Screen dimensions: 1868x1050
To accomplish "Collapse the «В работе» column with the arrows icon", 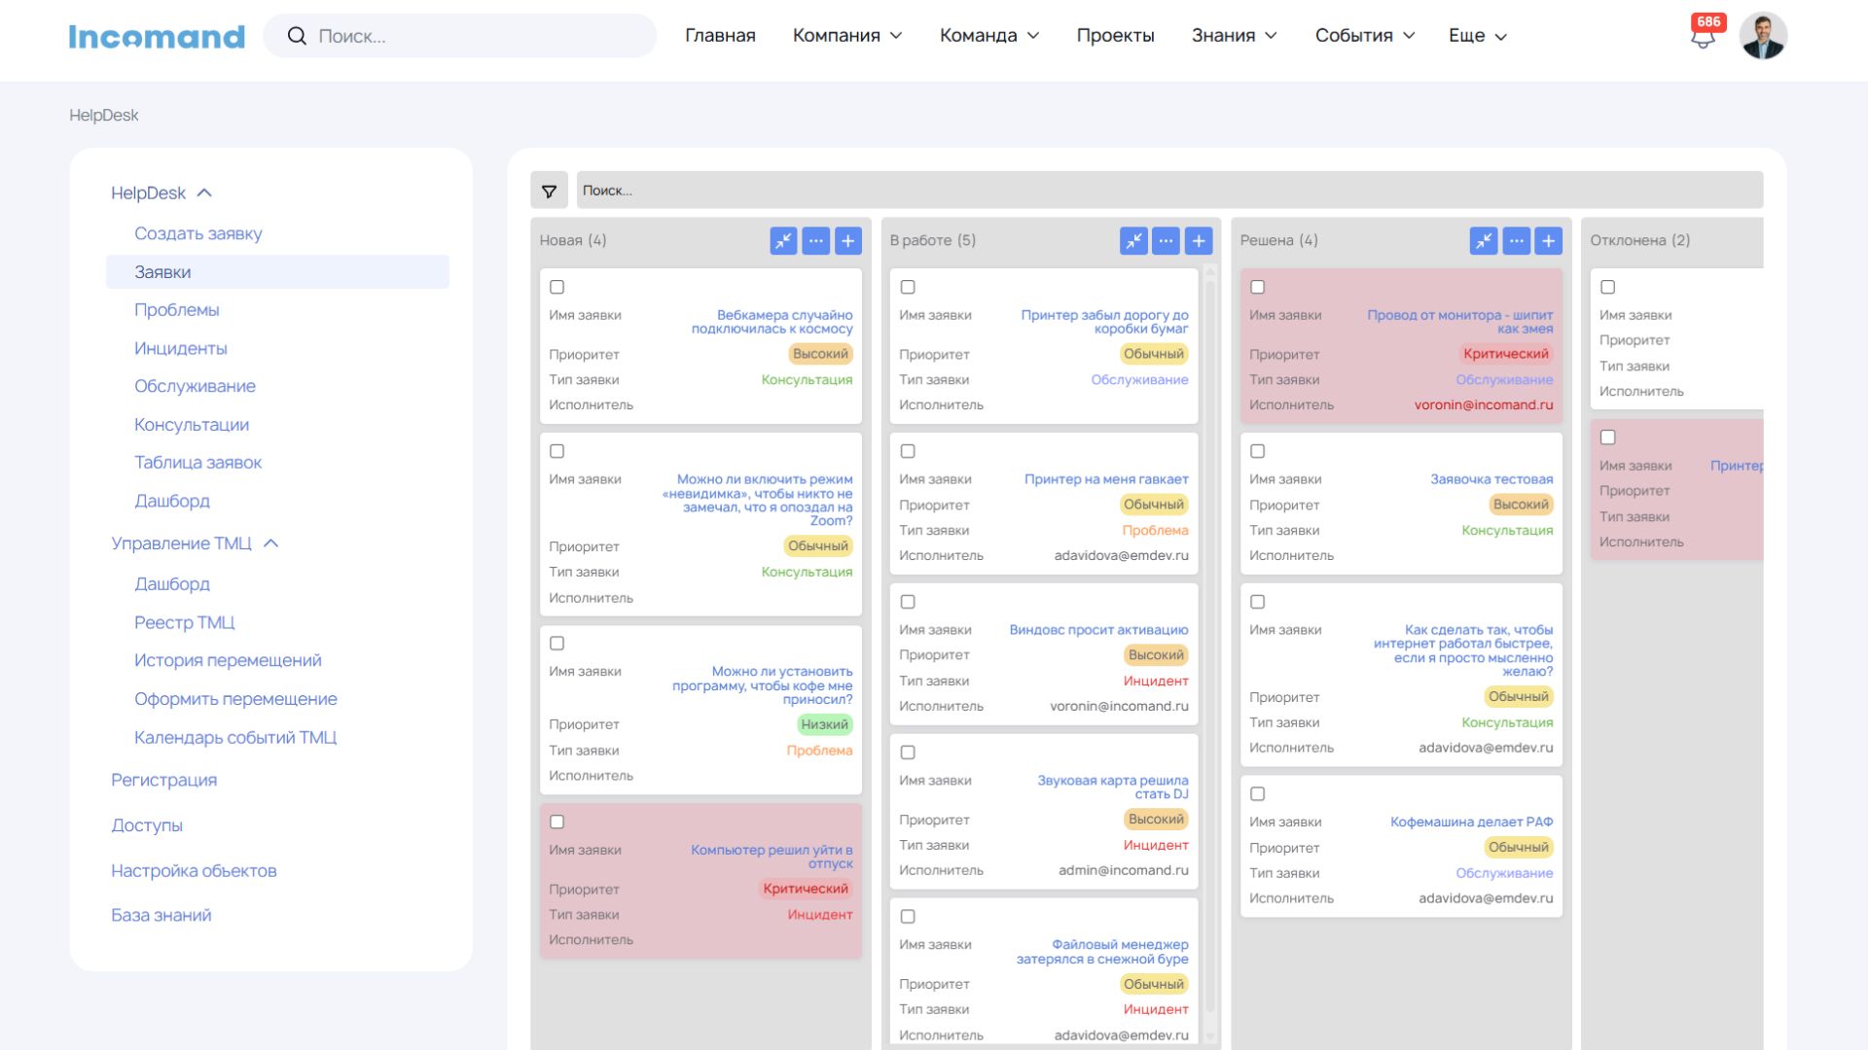I will point(1133,240).
